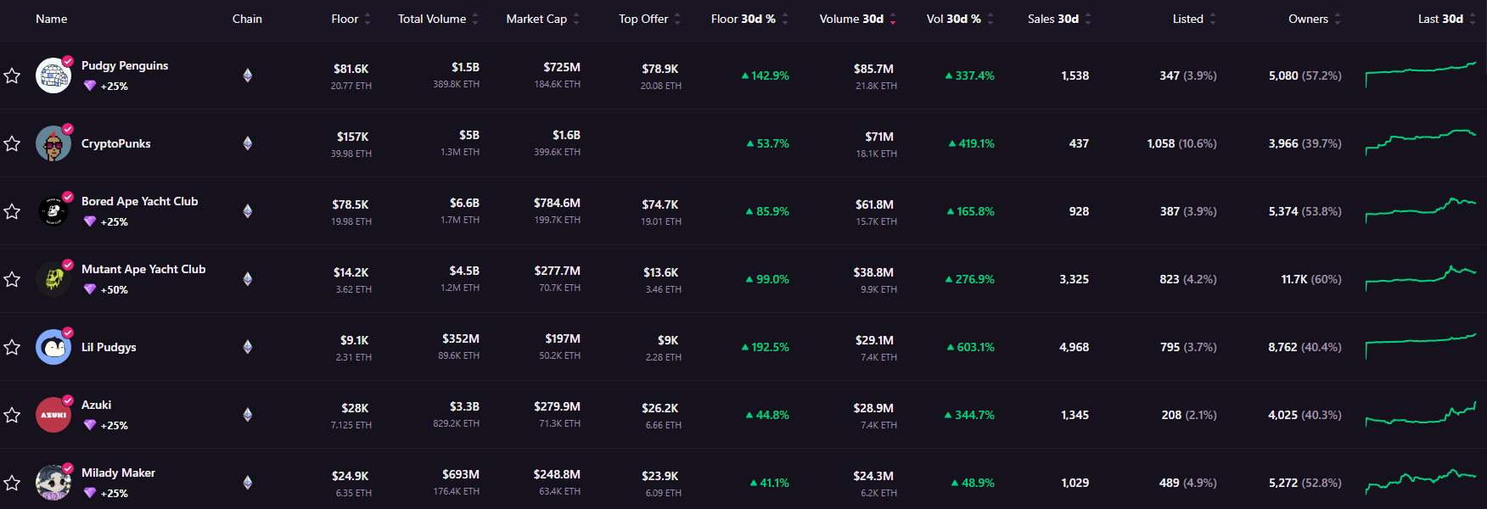Click the purple diamond icon under Azuki
This screenshot has width=1487, height=509.
click(89, 425)
